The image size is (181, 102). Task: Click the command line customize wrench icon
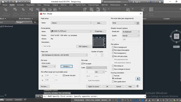(41, 96)
